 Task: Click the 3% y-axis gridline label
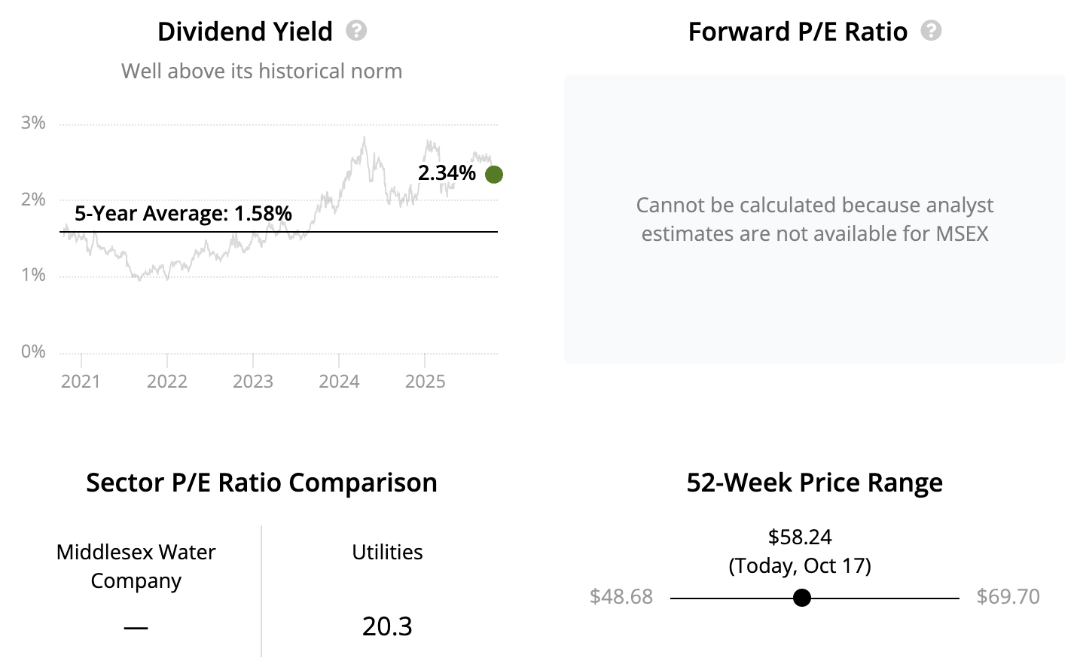33,123
